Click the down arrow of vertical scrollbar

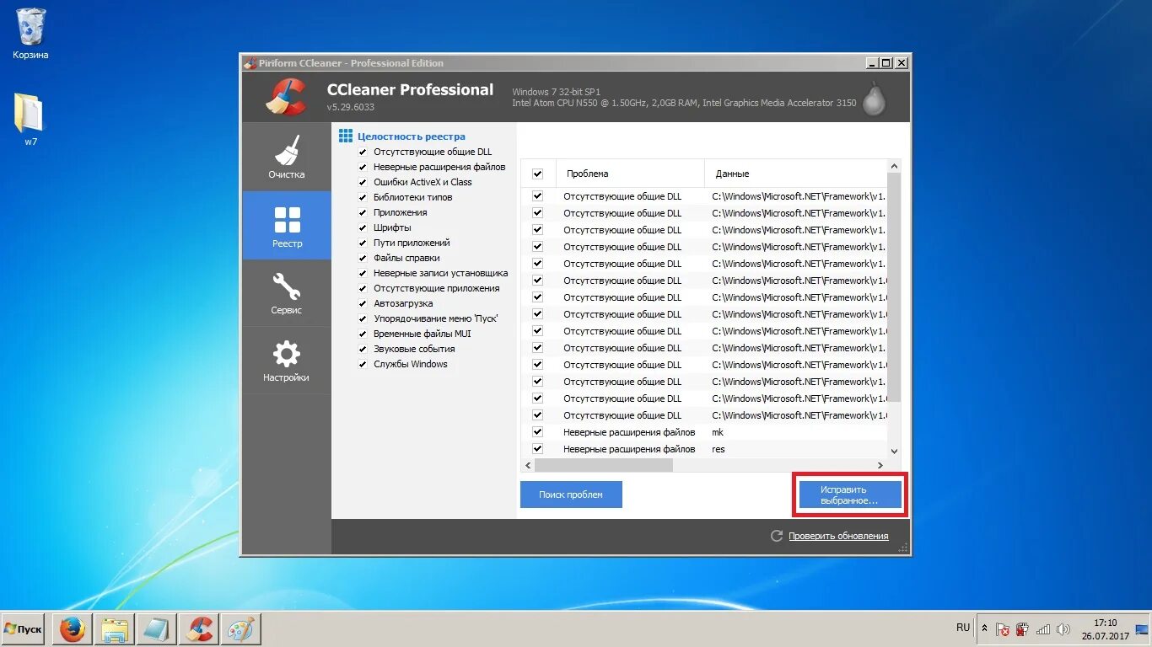tap(896, 452)
